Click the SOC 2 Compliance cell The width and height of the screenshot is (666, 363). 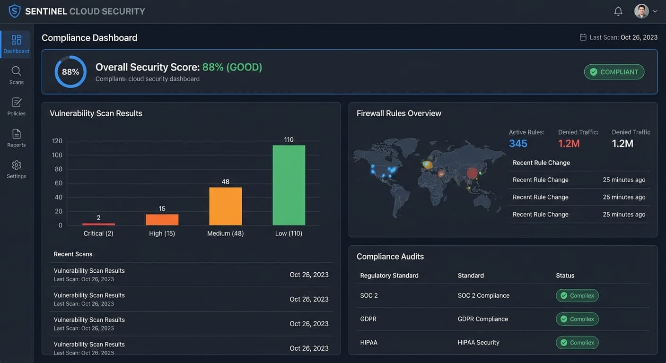point(483,296)
